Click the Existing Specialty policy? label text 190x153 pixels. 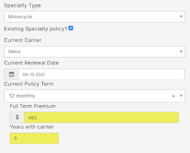(x=36, y=29)
